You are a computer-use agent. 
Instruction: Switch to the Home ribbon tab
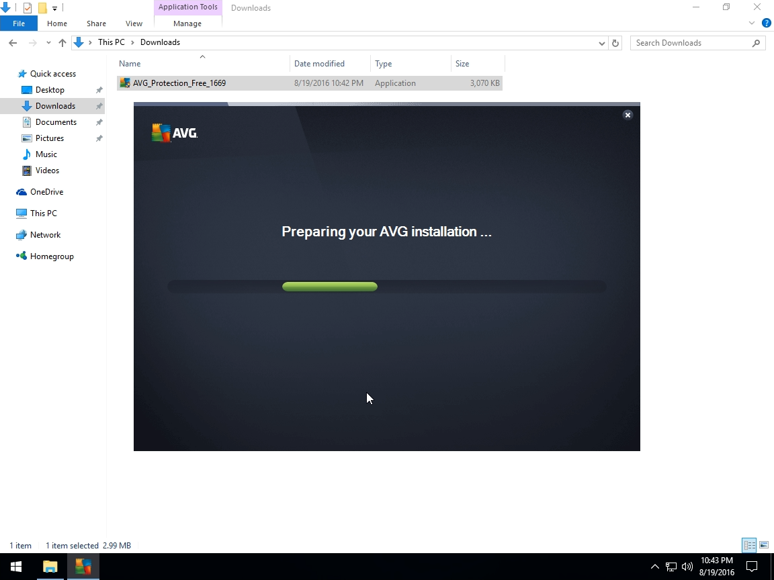tap(56, 23)
